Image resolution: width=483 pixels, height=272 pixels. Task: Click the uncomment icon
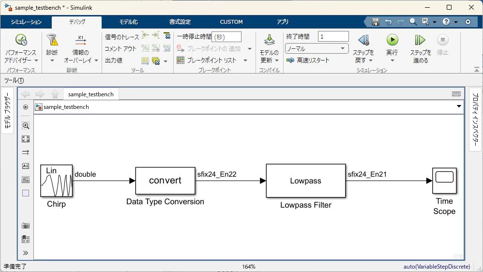click(166, 48)
